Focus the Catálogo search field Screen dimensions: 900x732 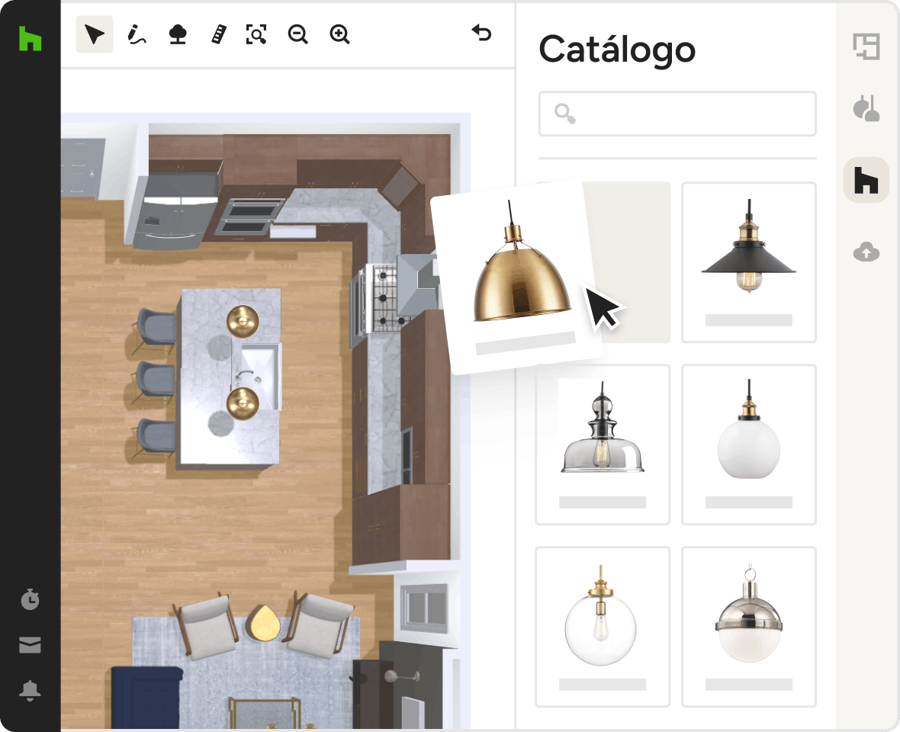point(677,114)
